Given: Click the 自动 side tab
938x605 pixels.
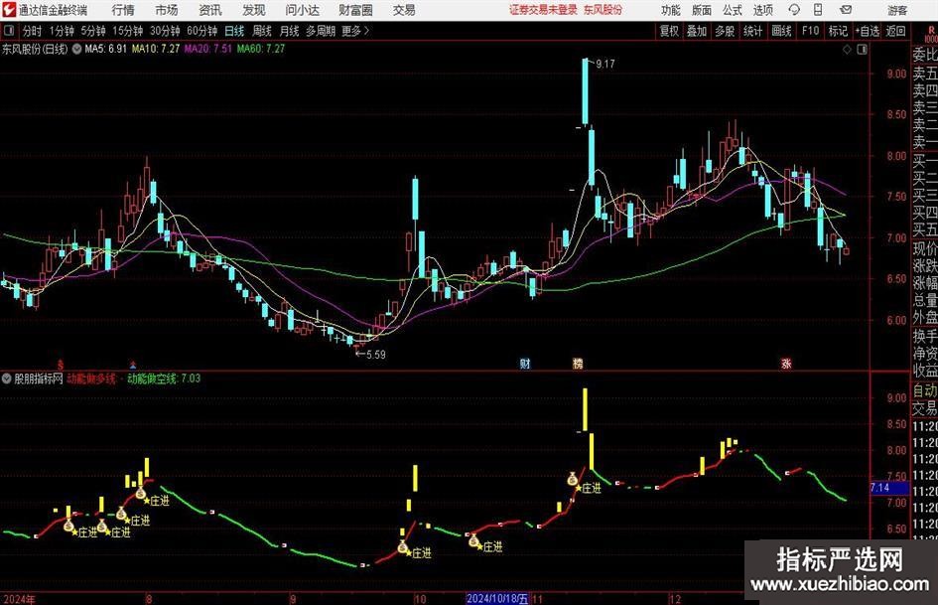Looking at the screenshot, I should (925, 390).
